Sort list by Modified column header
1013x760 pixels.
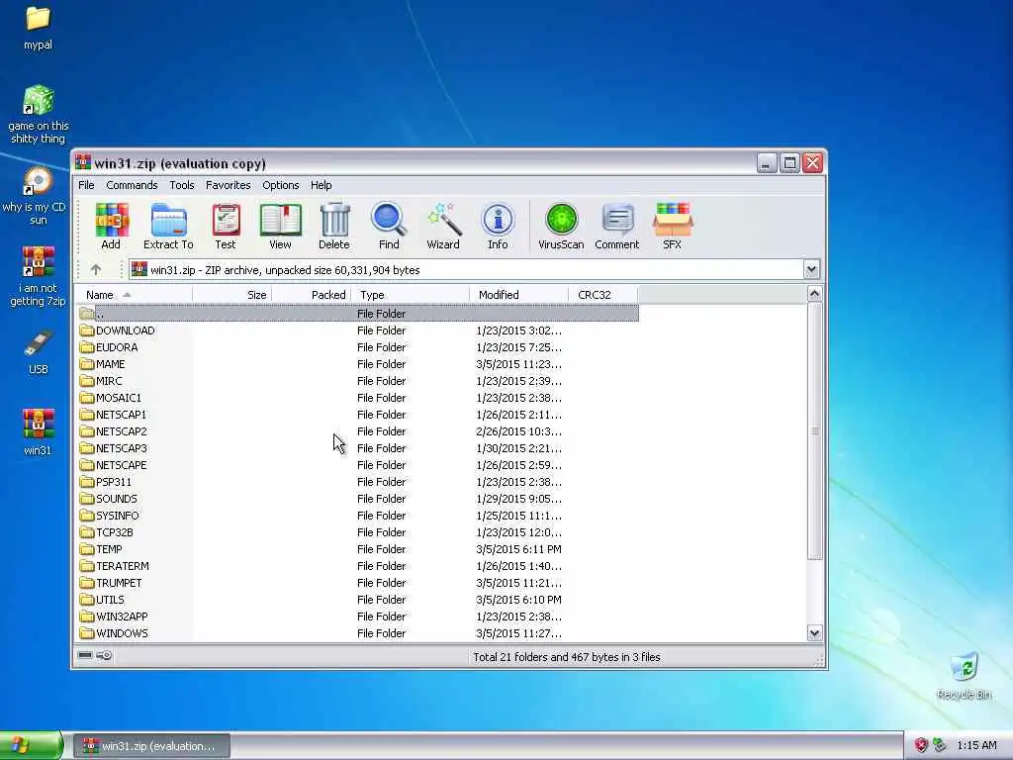click(518, 295)
